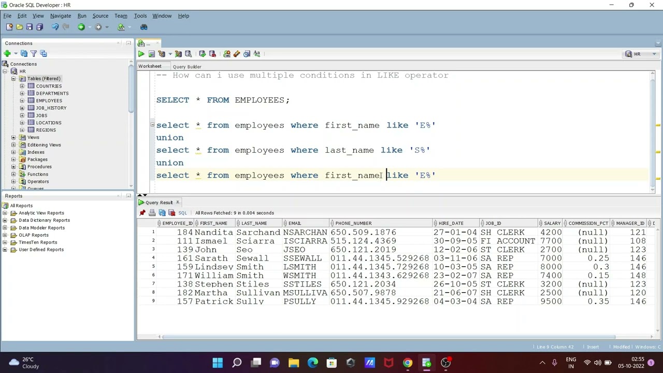
Task: Expand the COUNTRIES table node
Action: (x=22, y=86)
